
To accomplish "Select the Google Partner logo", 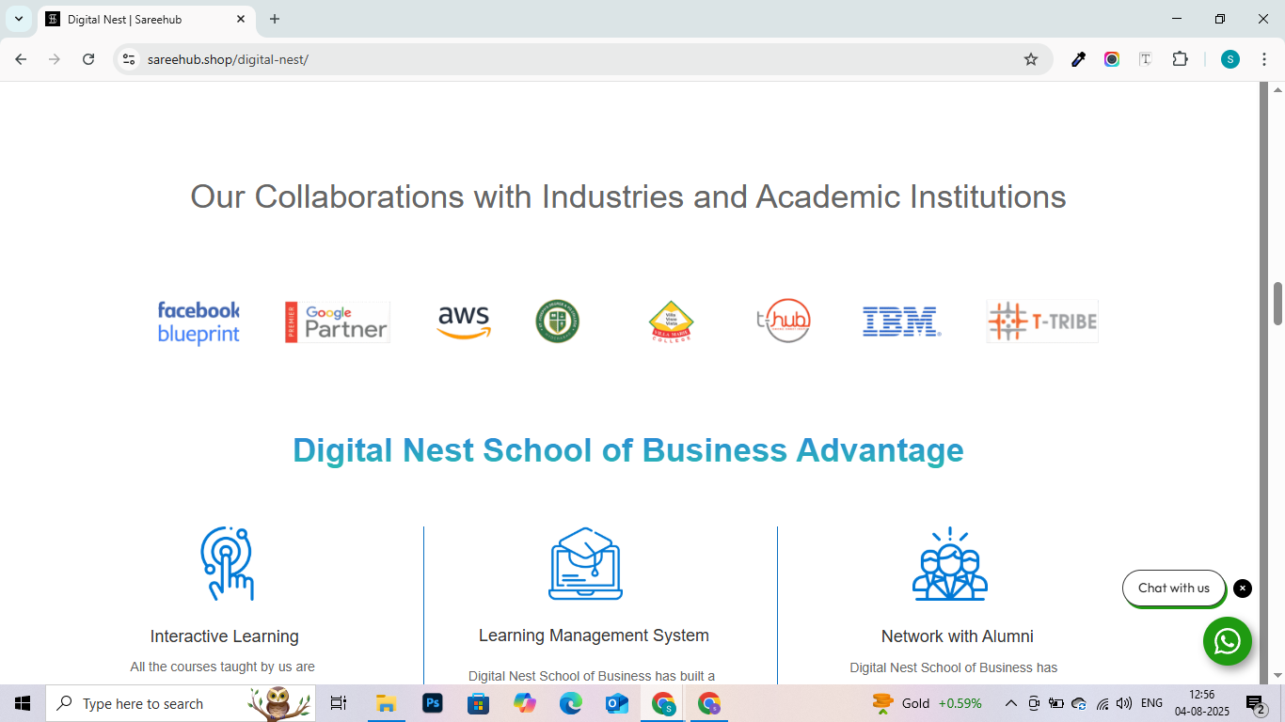I will [337, 322].
